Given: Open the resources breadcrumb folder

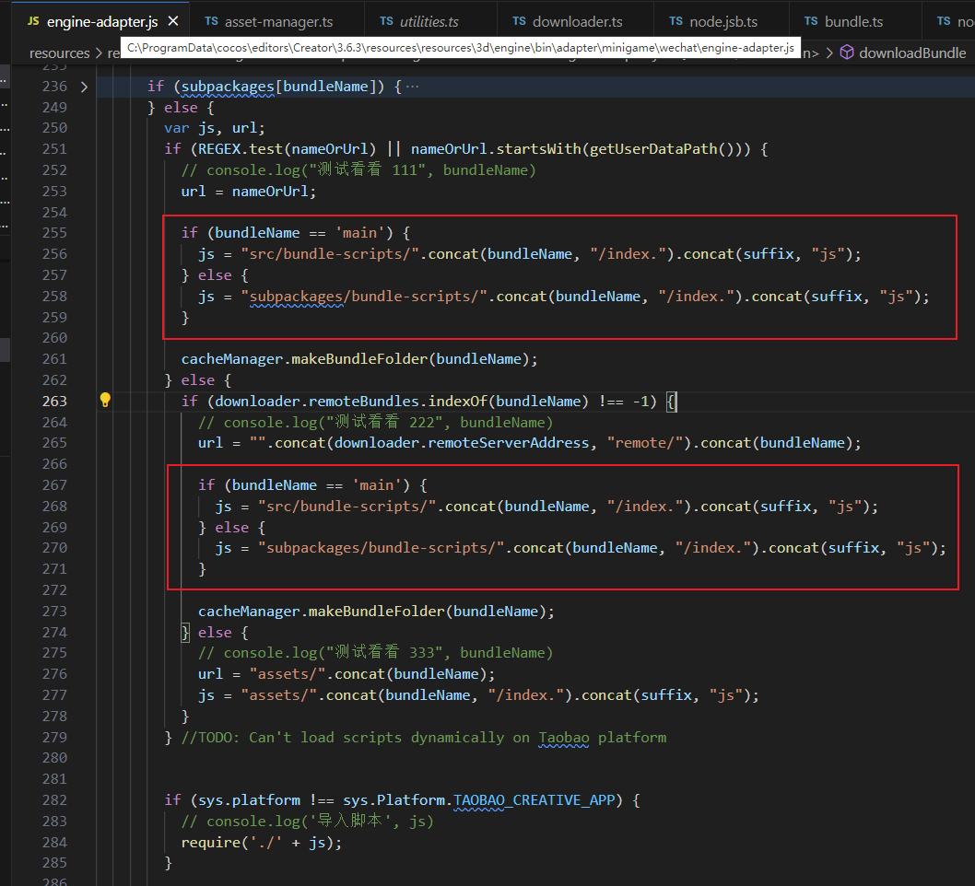Looking at the screenshot, I should (59, 53).
